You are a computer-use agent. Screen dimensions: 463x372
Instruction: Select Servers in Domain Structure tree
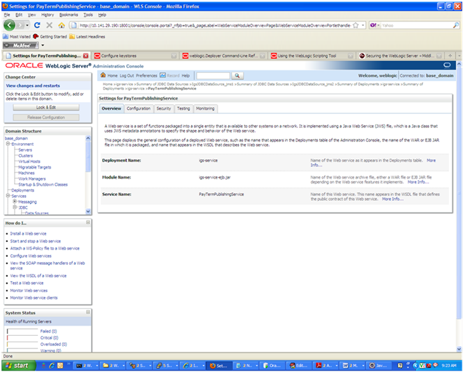25,150
